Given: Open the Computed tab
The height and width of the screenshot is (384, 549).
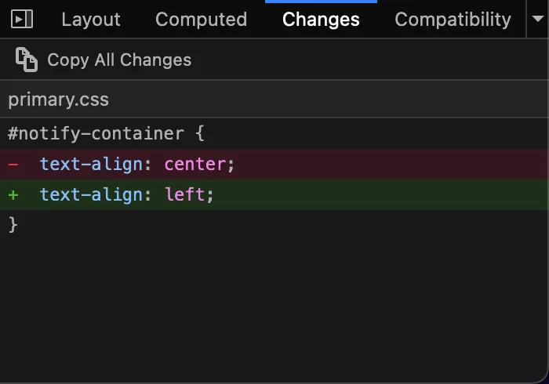Looking at the screenshot, I should point(201,20).
